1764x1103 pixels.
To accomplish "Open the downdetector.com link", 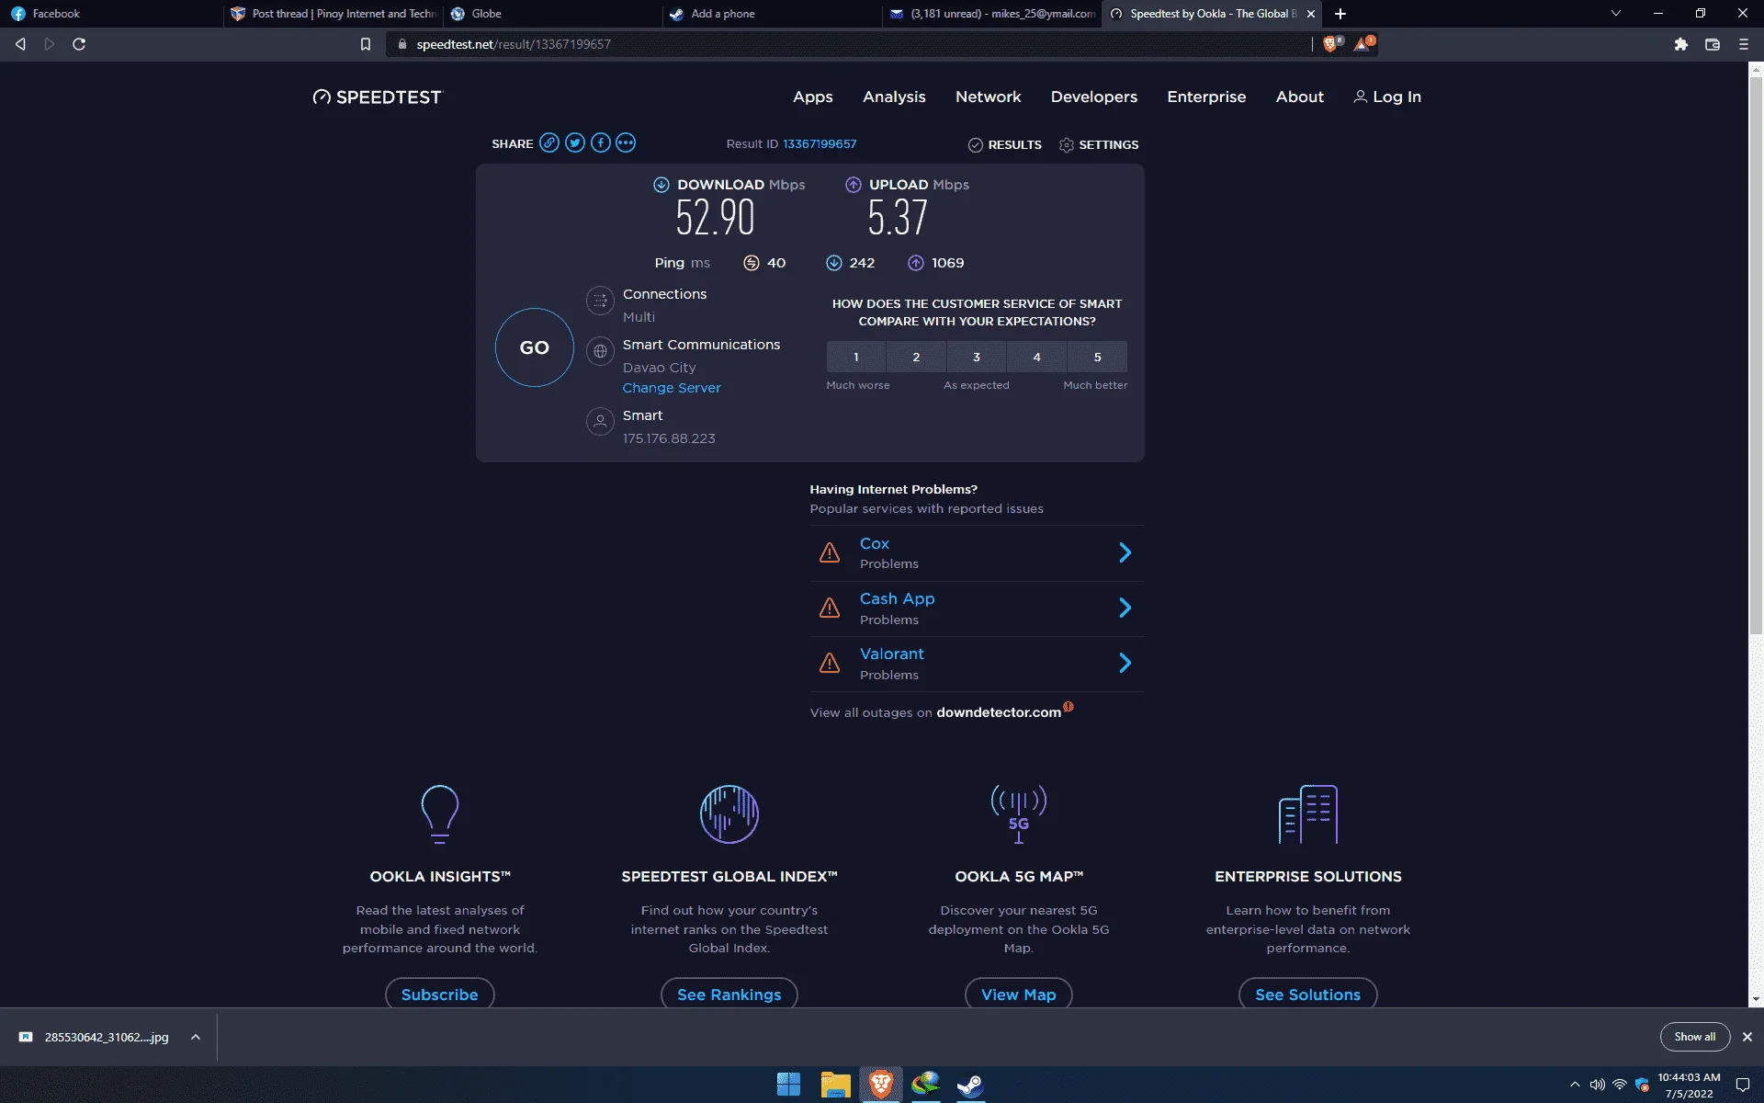I will 999,712.
